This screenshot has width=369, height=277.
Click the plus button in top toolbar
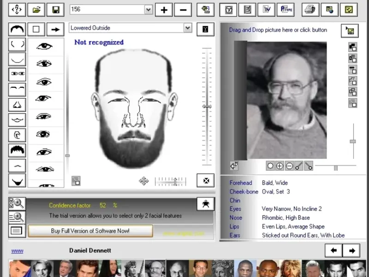tap(164, 10)
